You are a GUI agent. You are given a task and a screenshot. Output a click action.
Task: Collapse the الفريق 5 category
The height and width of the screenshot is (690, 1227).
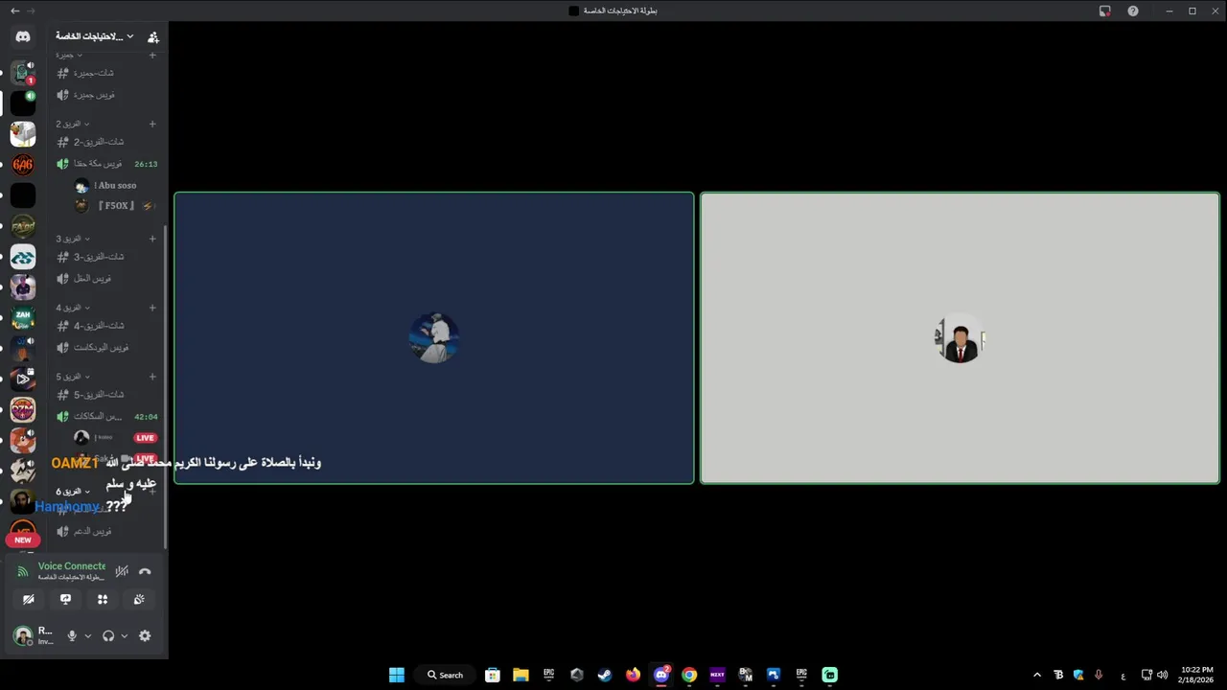pos(72,377)
